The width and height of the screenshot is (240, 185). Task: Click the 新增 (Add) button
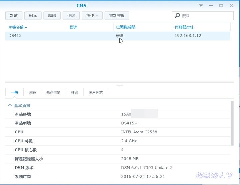(x=14, y=16)
